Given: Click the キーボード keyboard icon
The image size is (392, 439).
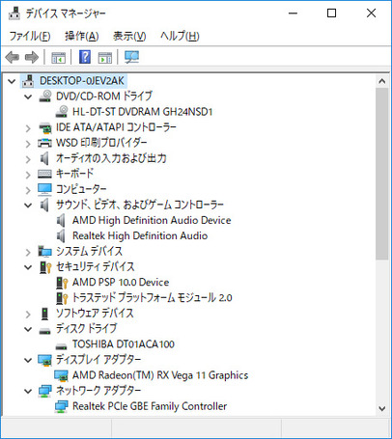Looking at the screenshot, I should 44,174.
